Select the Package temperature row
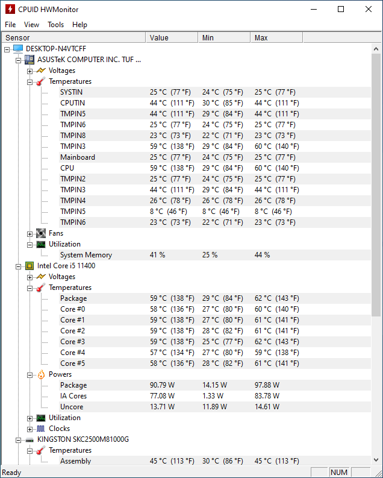This screenshot has width=383, height=478. 73,298
